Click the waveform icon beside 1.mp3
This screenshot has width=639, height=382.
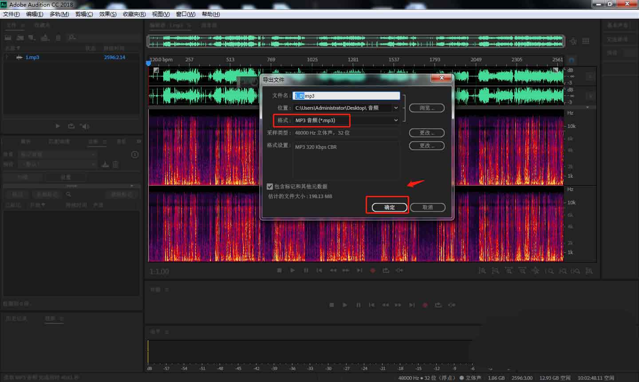point(20,57)
